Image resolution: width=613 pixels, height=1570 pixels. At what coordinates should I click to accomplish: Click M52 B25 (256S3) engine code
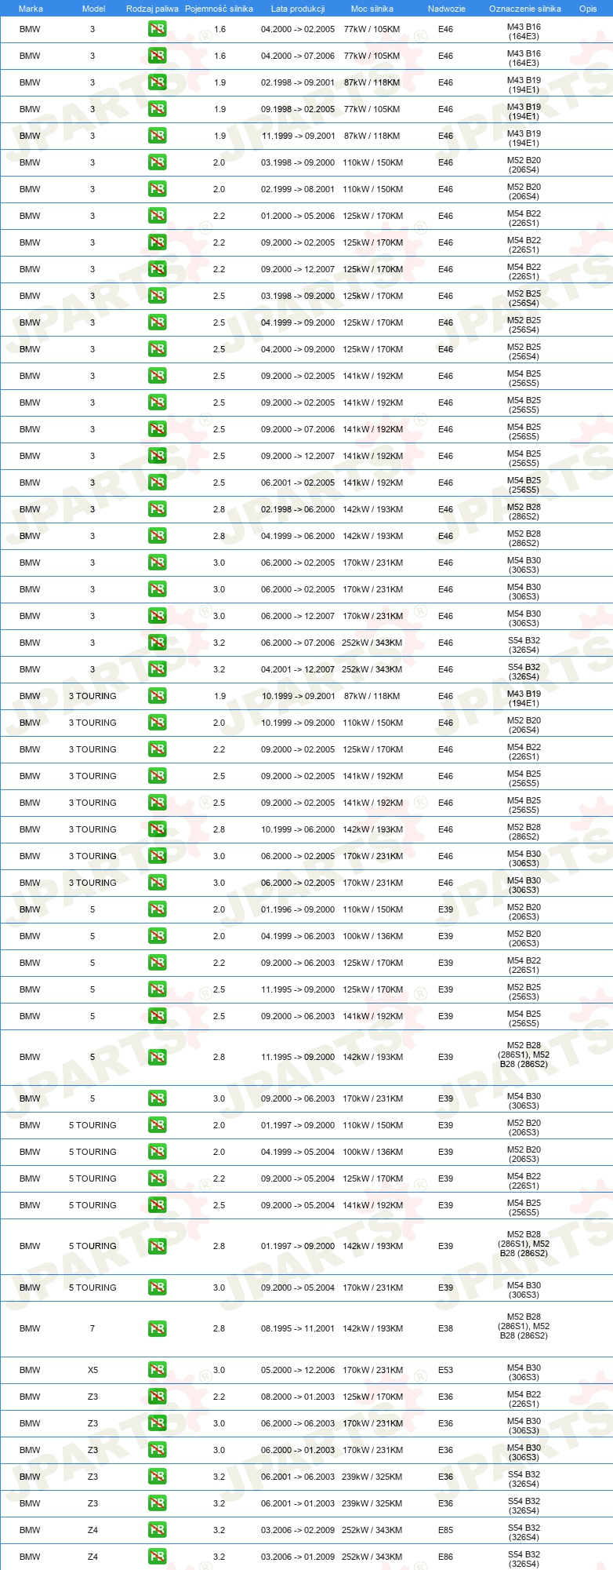pos(524,992)
